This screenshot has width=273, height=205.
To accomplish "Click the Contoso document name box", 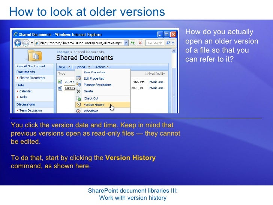I will tap(69, 88).
